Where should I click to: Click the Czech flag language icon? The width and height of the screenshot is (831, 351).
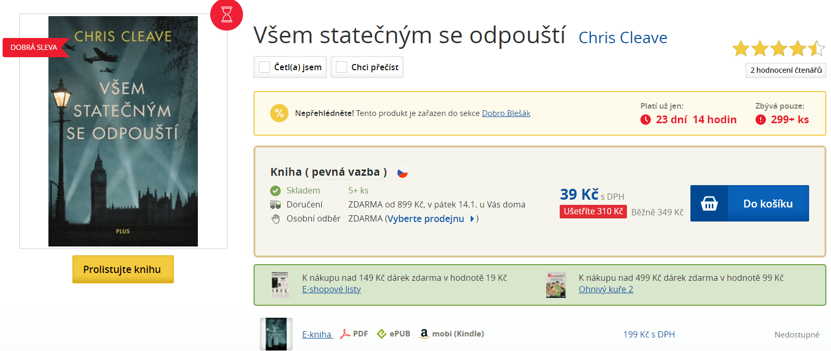point(402,173)
